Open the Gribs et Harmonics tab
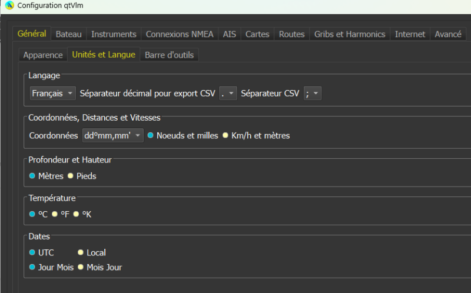Screen dimensions: 471x293 click(x=350, y=34)
